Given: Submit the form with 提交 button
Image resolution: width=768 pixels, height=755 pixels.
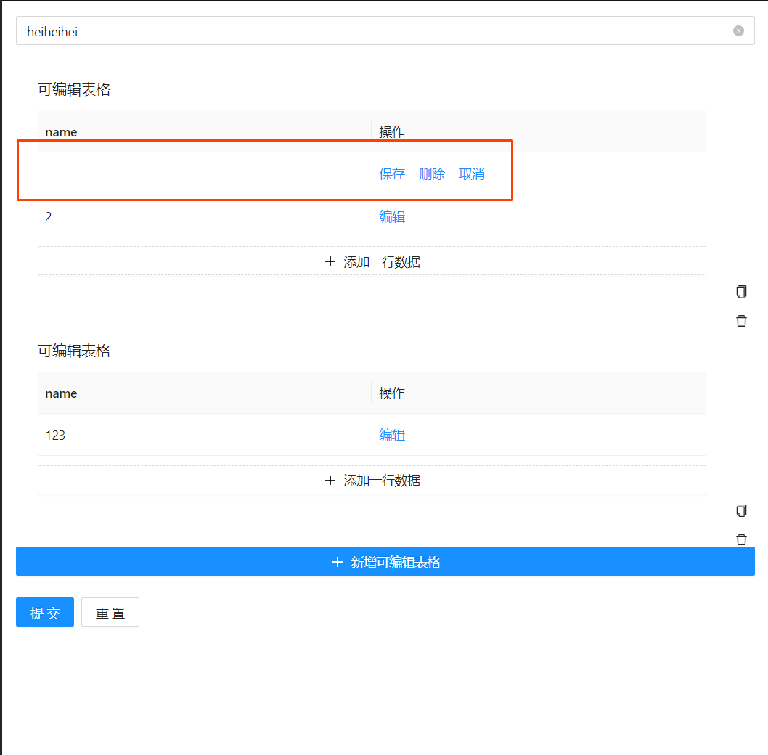Looking at the screenshot, I should (x=44, y=612).
